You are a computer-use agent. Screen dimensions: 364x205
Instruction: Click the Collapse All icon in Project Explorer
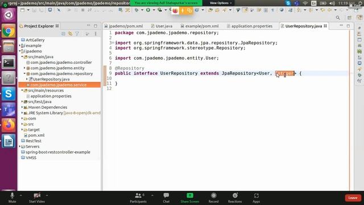[63, 34]
